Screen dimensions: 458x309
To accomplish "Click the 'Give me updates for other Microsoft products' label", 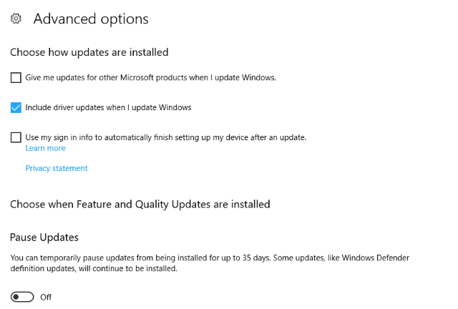I will [150, 77].
